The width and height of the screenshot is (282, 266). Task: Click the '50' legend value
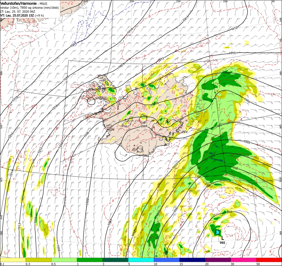click(258, 264)
